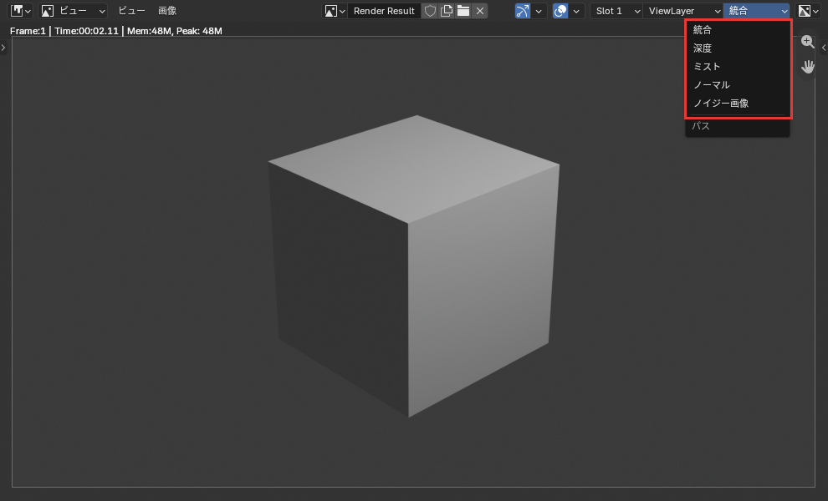Expand the gizmo options arrow
This screenshot has height=501, width=828.
pyautogui.click(x=539, y=11)
